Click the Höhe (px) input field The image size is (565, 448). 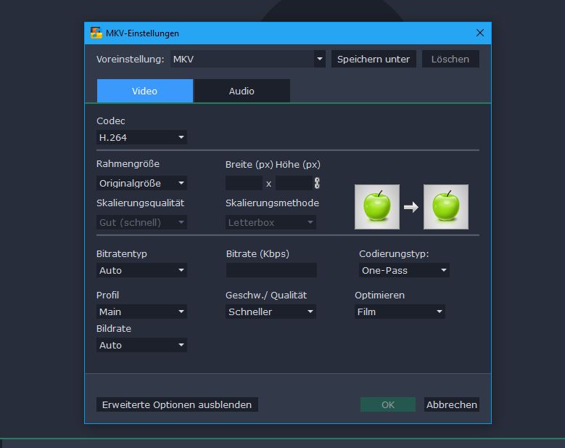click(294, 183)
